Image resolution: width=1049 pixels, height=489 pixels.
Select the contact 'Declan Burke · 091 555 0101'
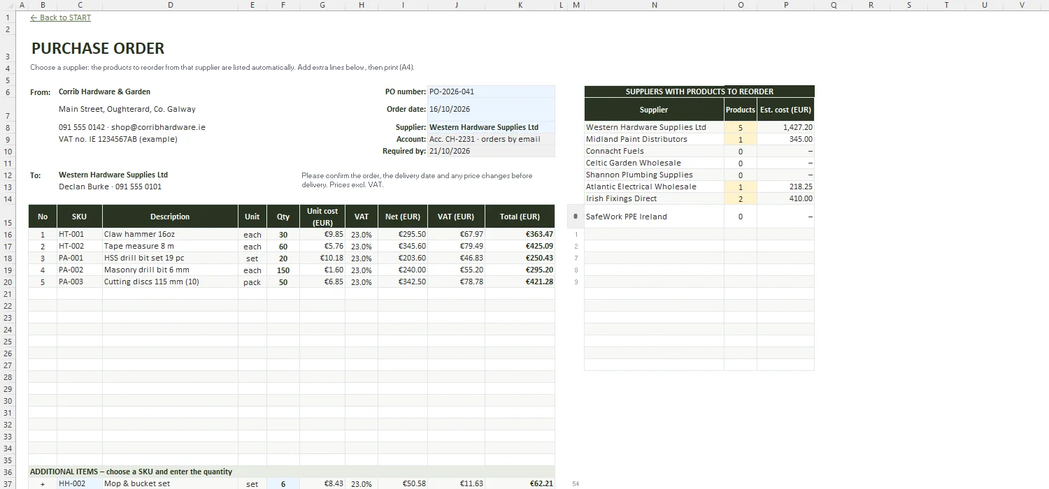pyautogui.click(x=110, y=187)
